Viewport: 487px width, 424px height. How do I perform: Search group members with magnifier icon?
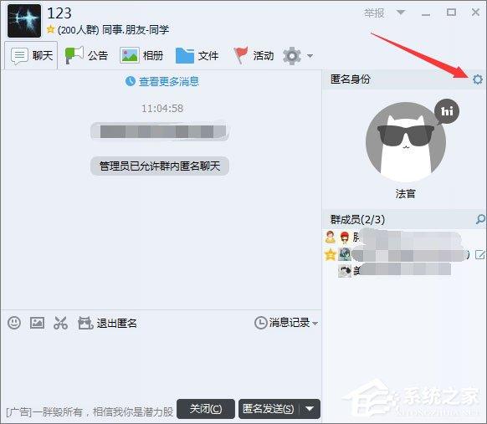tap(480, 219)
